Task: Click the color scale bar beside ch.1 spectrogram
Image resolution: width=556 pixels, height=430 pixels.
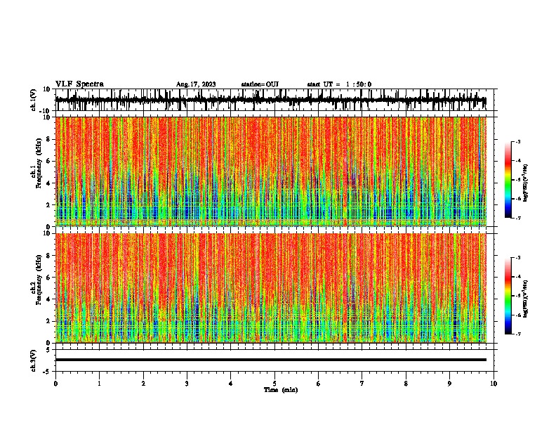Action: (x=508, y=180)
